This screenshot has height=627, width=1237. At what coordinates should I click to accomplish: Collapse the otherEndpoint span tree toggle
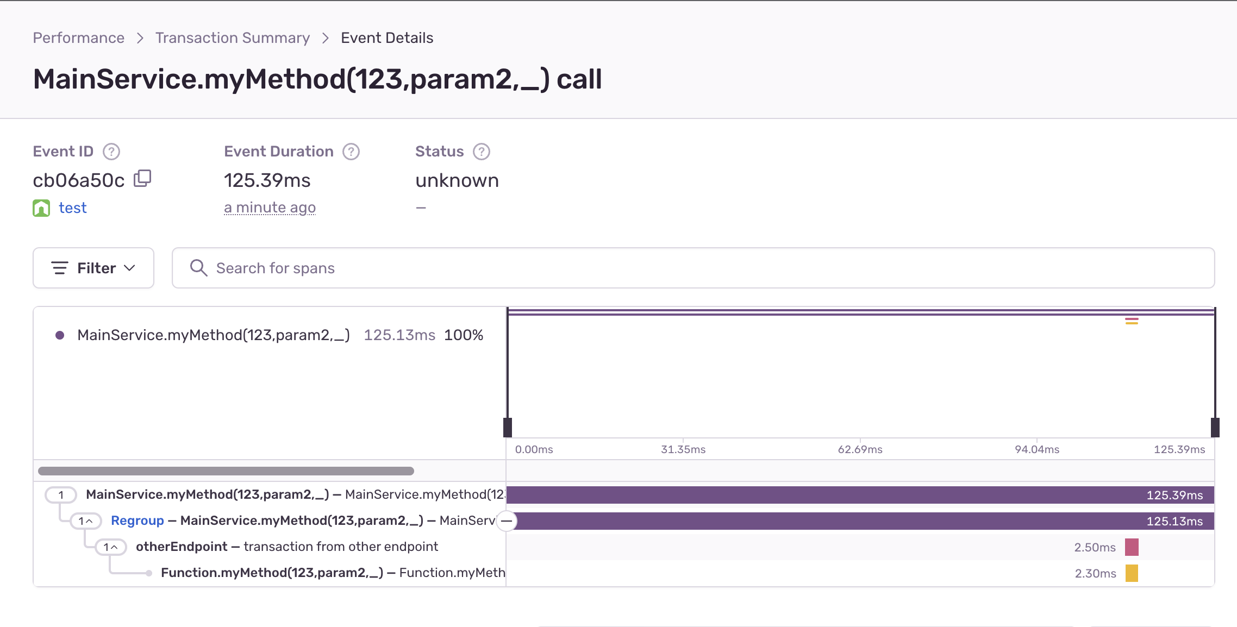click(111, 547)
